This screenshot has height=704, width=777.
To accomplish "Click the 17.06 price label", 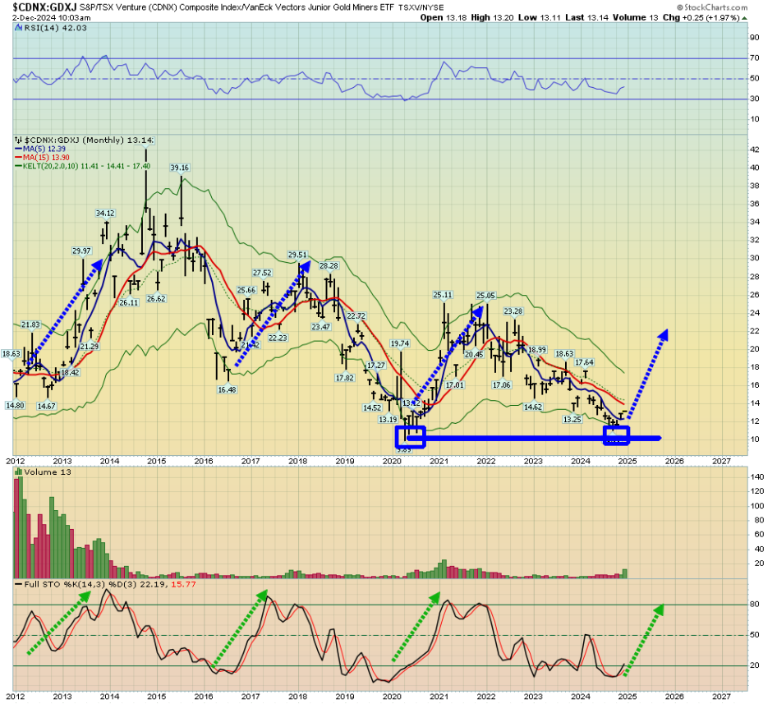I will [502, 384].
